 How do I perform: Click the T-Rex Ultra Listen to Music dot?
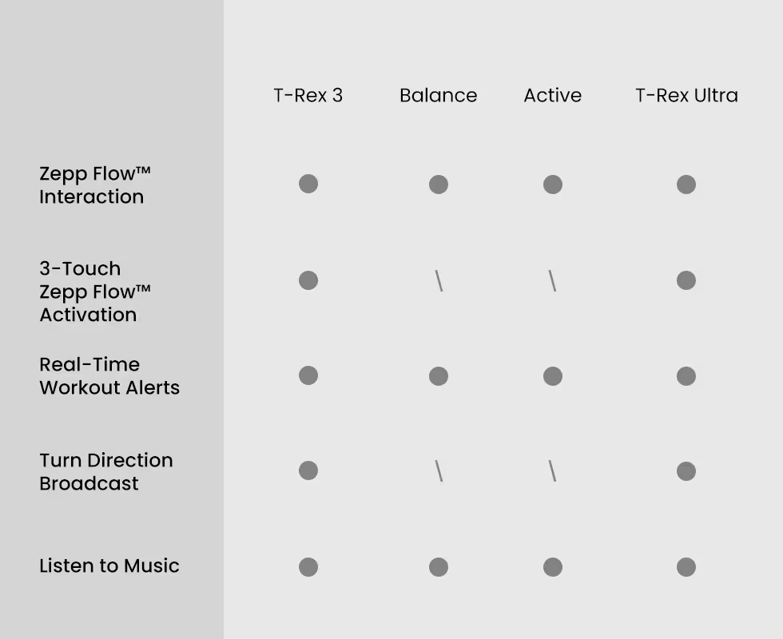point(686,567)
